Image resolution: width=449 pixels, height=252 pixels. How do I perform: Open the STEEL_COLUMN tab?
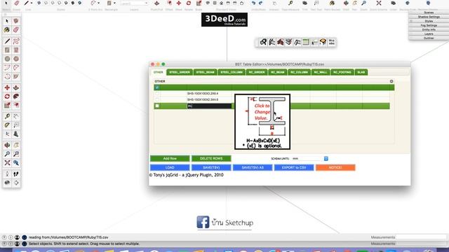pos(232,72)
